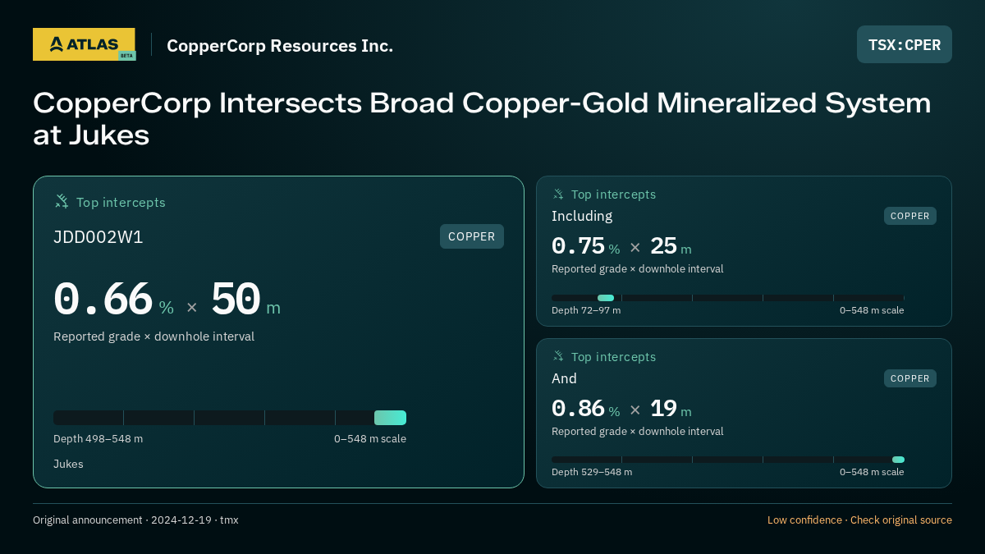Click the COPPER tag on Including card
Screen dimensions: 985x554
[x=910, y=216]
